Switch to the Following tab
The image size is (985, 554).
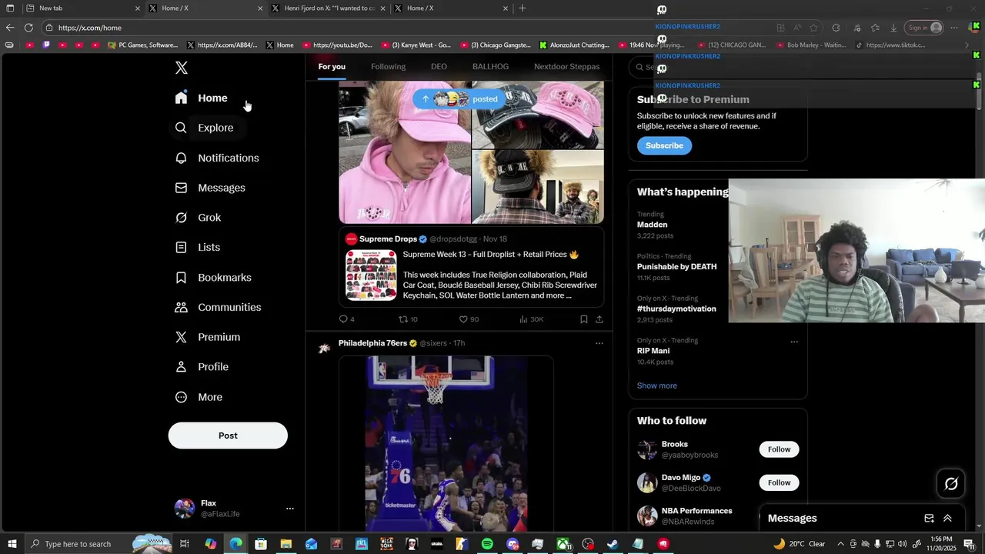(388, 67)
